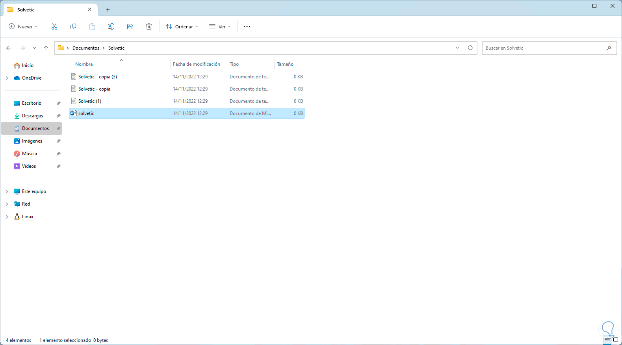
Task: Click the folder icon in address bar
Action: [61, 48]
